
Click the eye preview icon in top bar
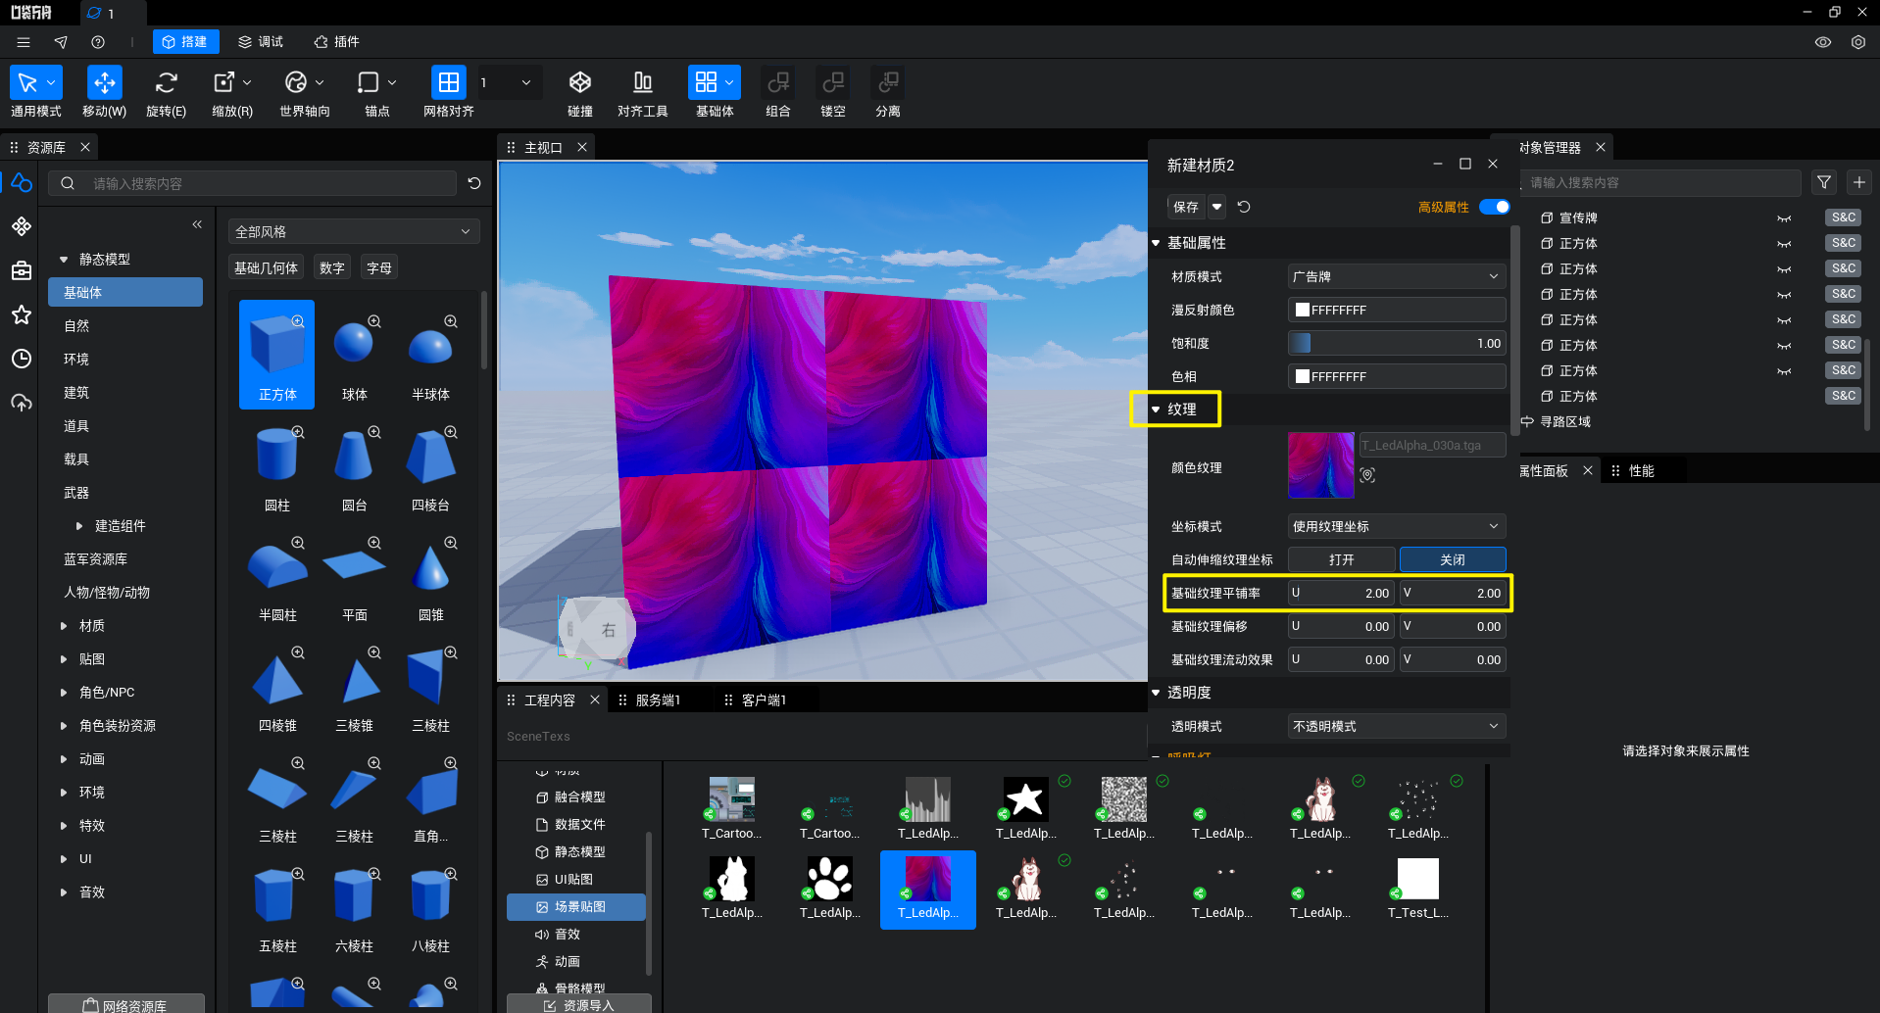click(1823, 42)
